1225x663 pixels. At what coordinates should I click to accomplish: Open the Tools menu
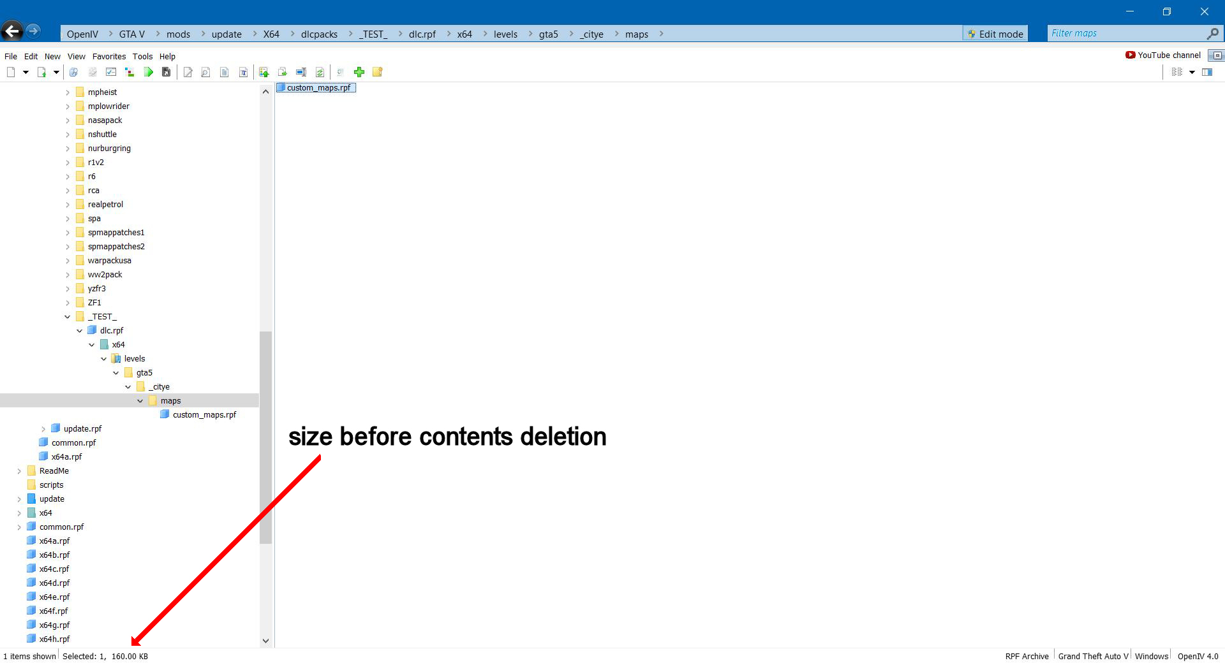pos(142,56)
